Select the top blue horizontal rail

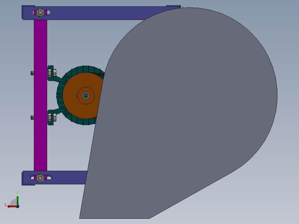[x=95, y=13]
